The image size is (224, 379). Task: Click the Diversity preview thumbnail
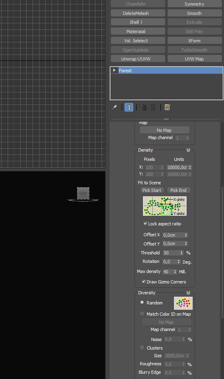point(183,303)
